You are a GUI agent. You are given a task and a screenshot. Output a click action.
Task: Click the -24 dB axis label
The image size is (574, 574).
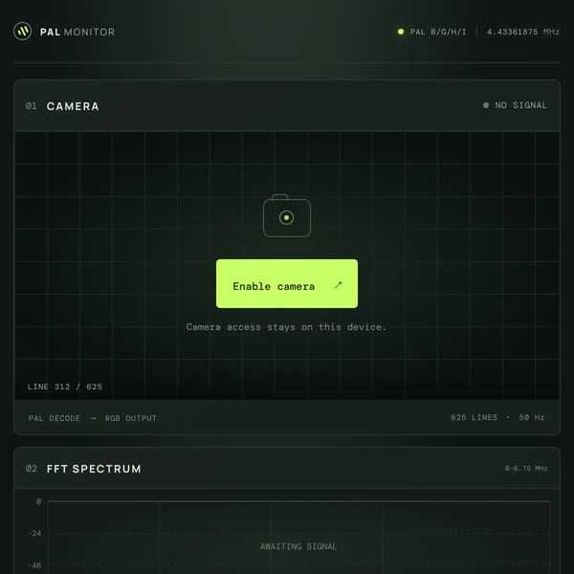click(x=34, y=534)
